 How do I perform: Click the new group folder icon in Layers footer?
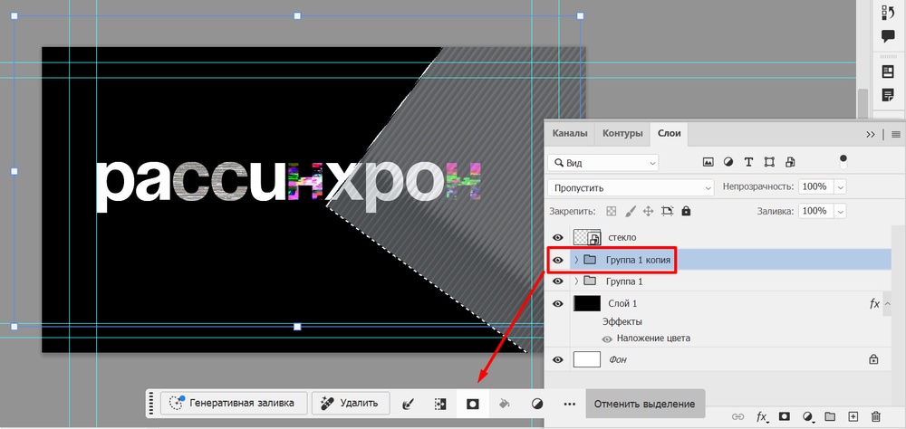[830, 417]
